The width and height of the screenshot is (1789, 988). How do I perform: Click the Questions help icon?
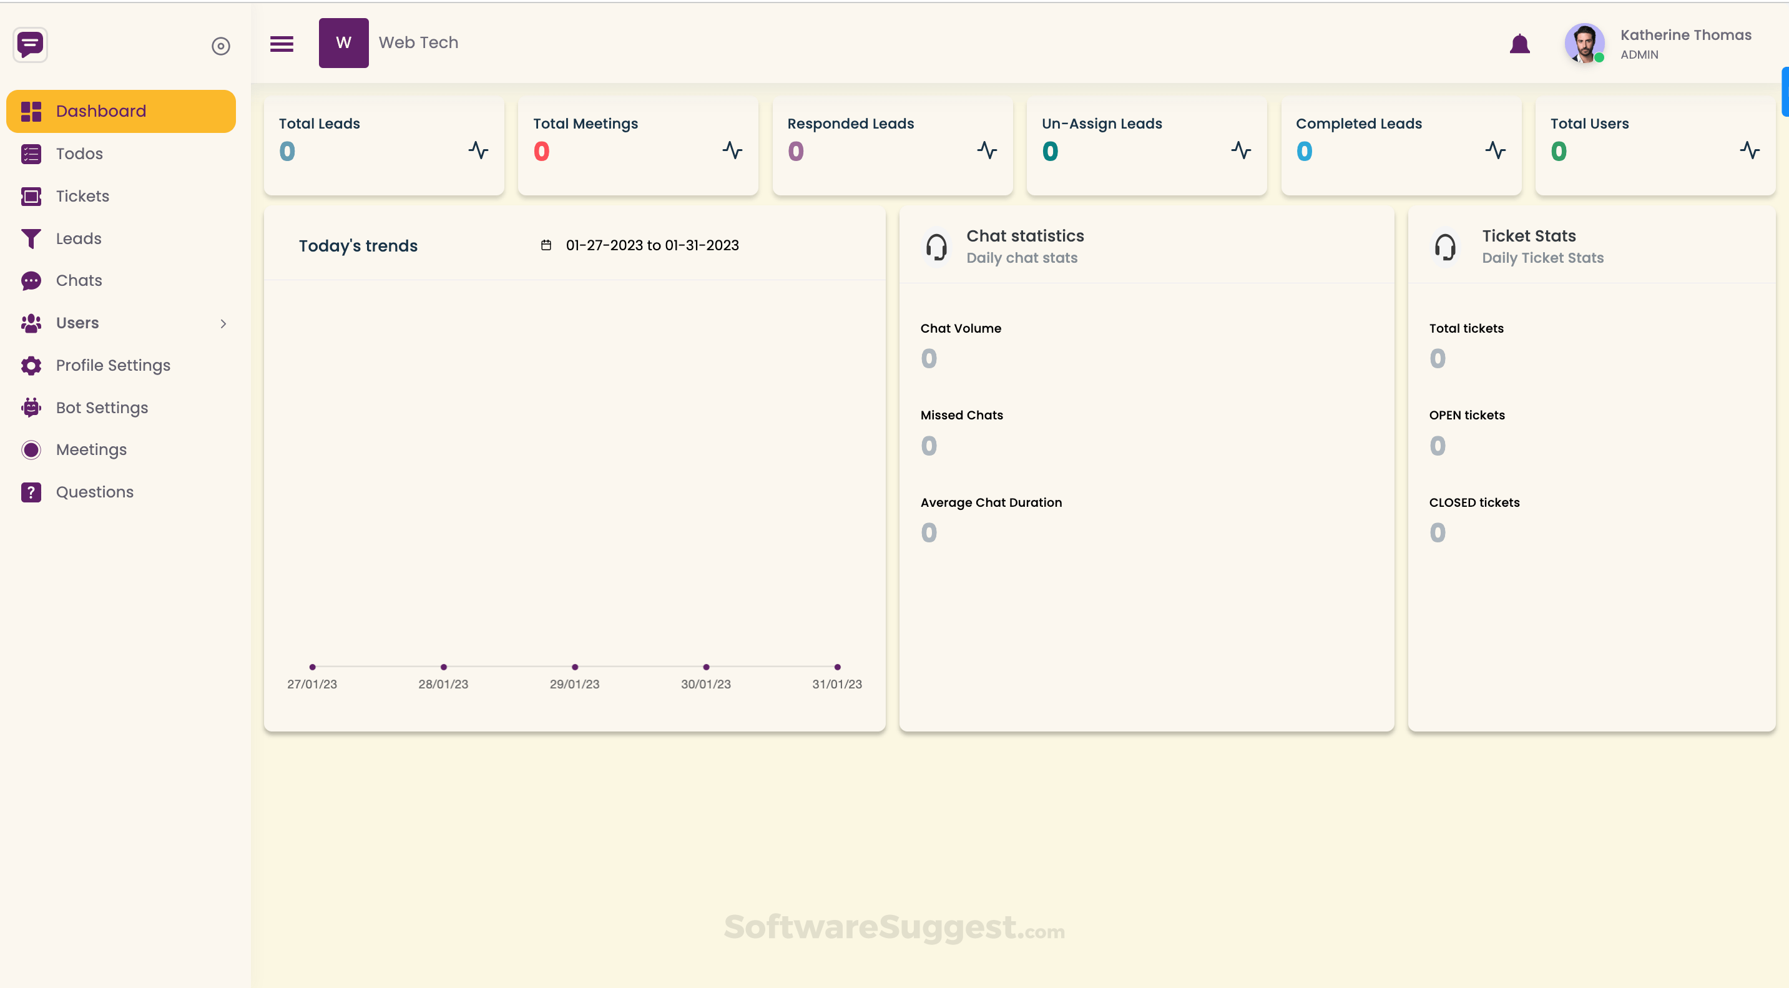coord(31,492)
